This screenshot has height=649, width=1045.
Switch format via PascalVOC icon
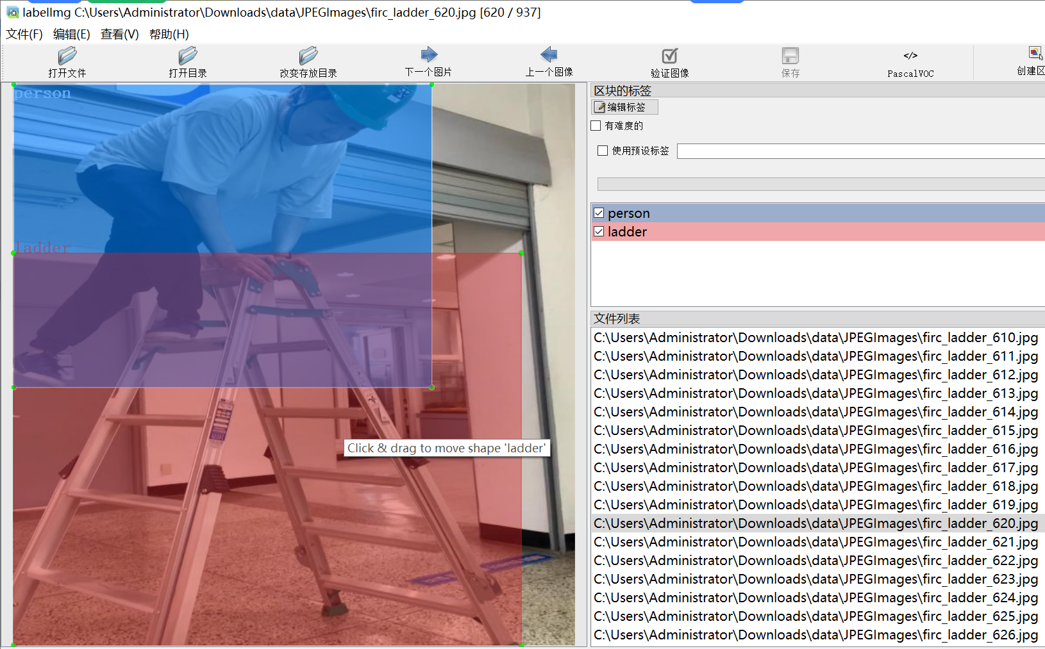(911, 56)
